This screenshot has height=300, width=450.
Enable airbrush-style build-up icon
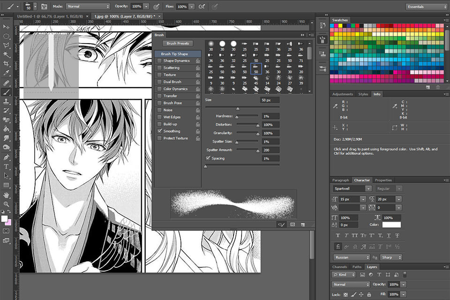[x=202, y=7]
